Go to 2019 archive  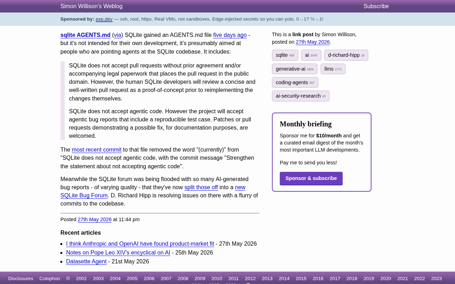click(x=369, y=279)
